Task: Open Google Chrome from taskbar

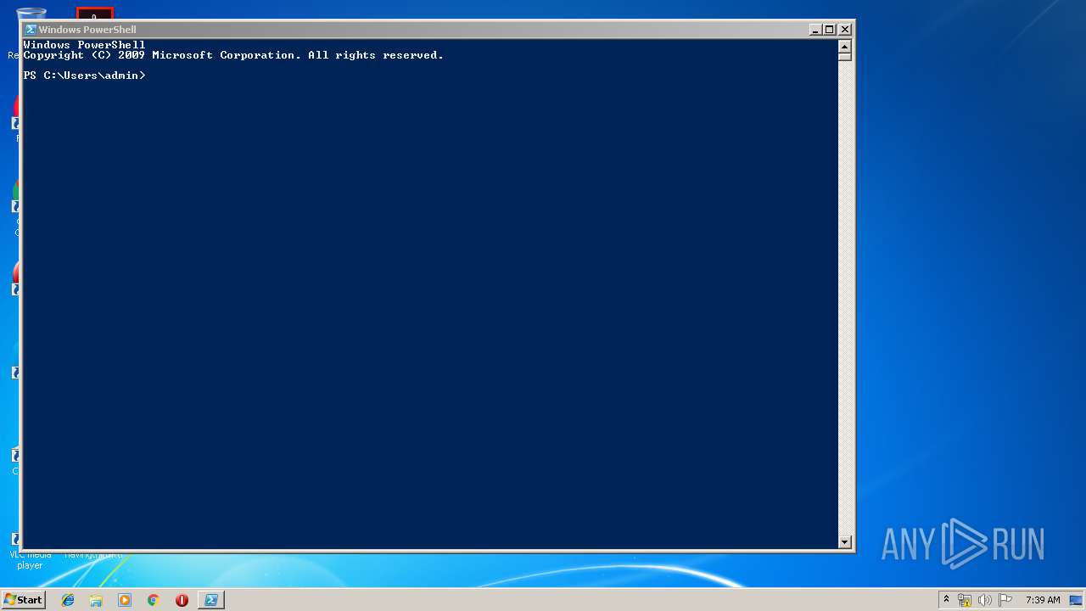Action: click(153, 600)
